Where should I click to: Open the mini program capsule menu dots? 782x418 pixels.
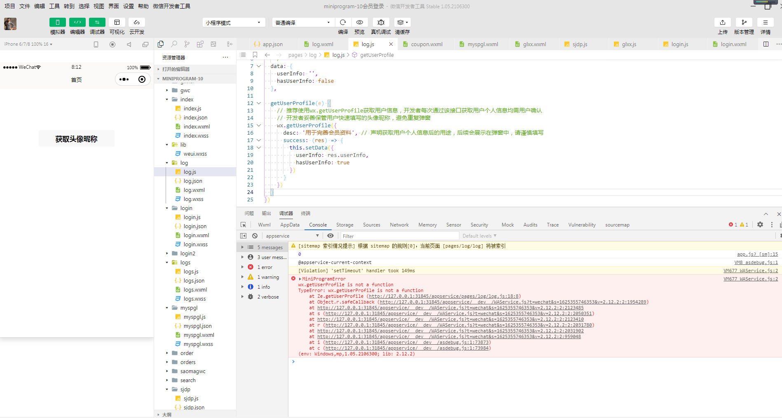pyautogui.click(x=124, y=79)
